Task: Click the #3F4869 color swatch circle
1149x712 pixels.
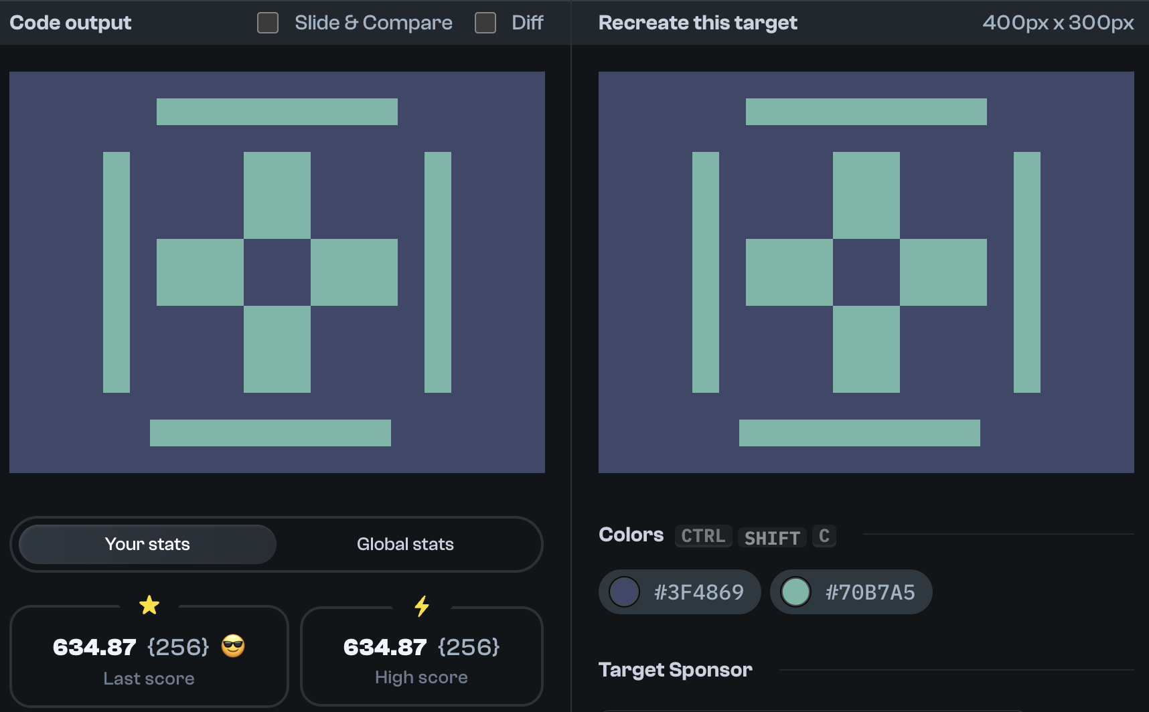Action: (624, 592)
